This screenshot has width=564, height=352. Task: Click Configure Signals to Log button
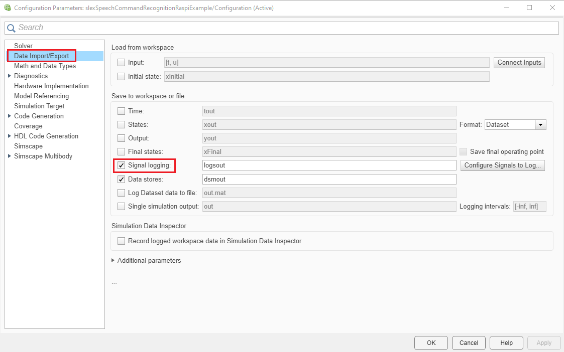(x=502, y=165)
